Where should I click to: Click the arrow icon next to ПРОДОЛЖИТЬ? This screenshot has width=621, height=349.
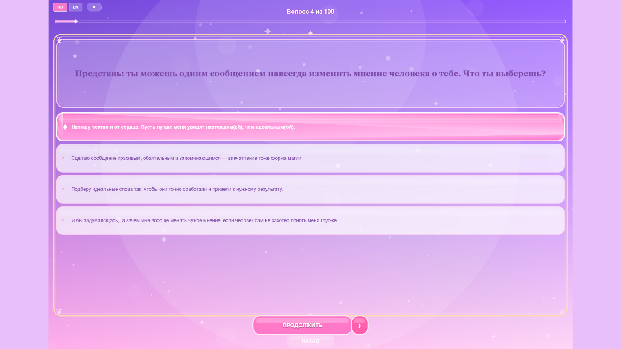tap(360, 326)
